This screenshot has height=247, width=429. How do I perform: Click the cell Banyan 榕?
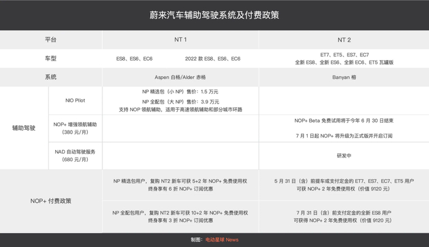pos(344,77)
